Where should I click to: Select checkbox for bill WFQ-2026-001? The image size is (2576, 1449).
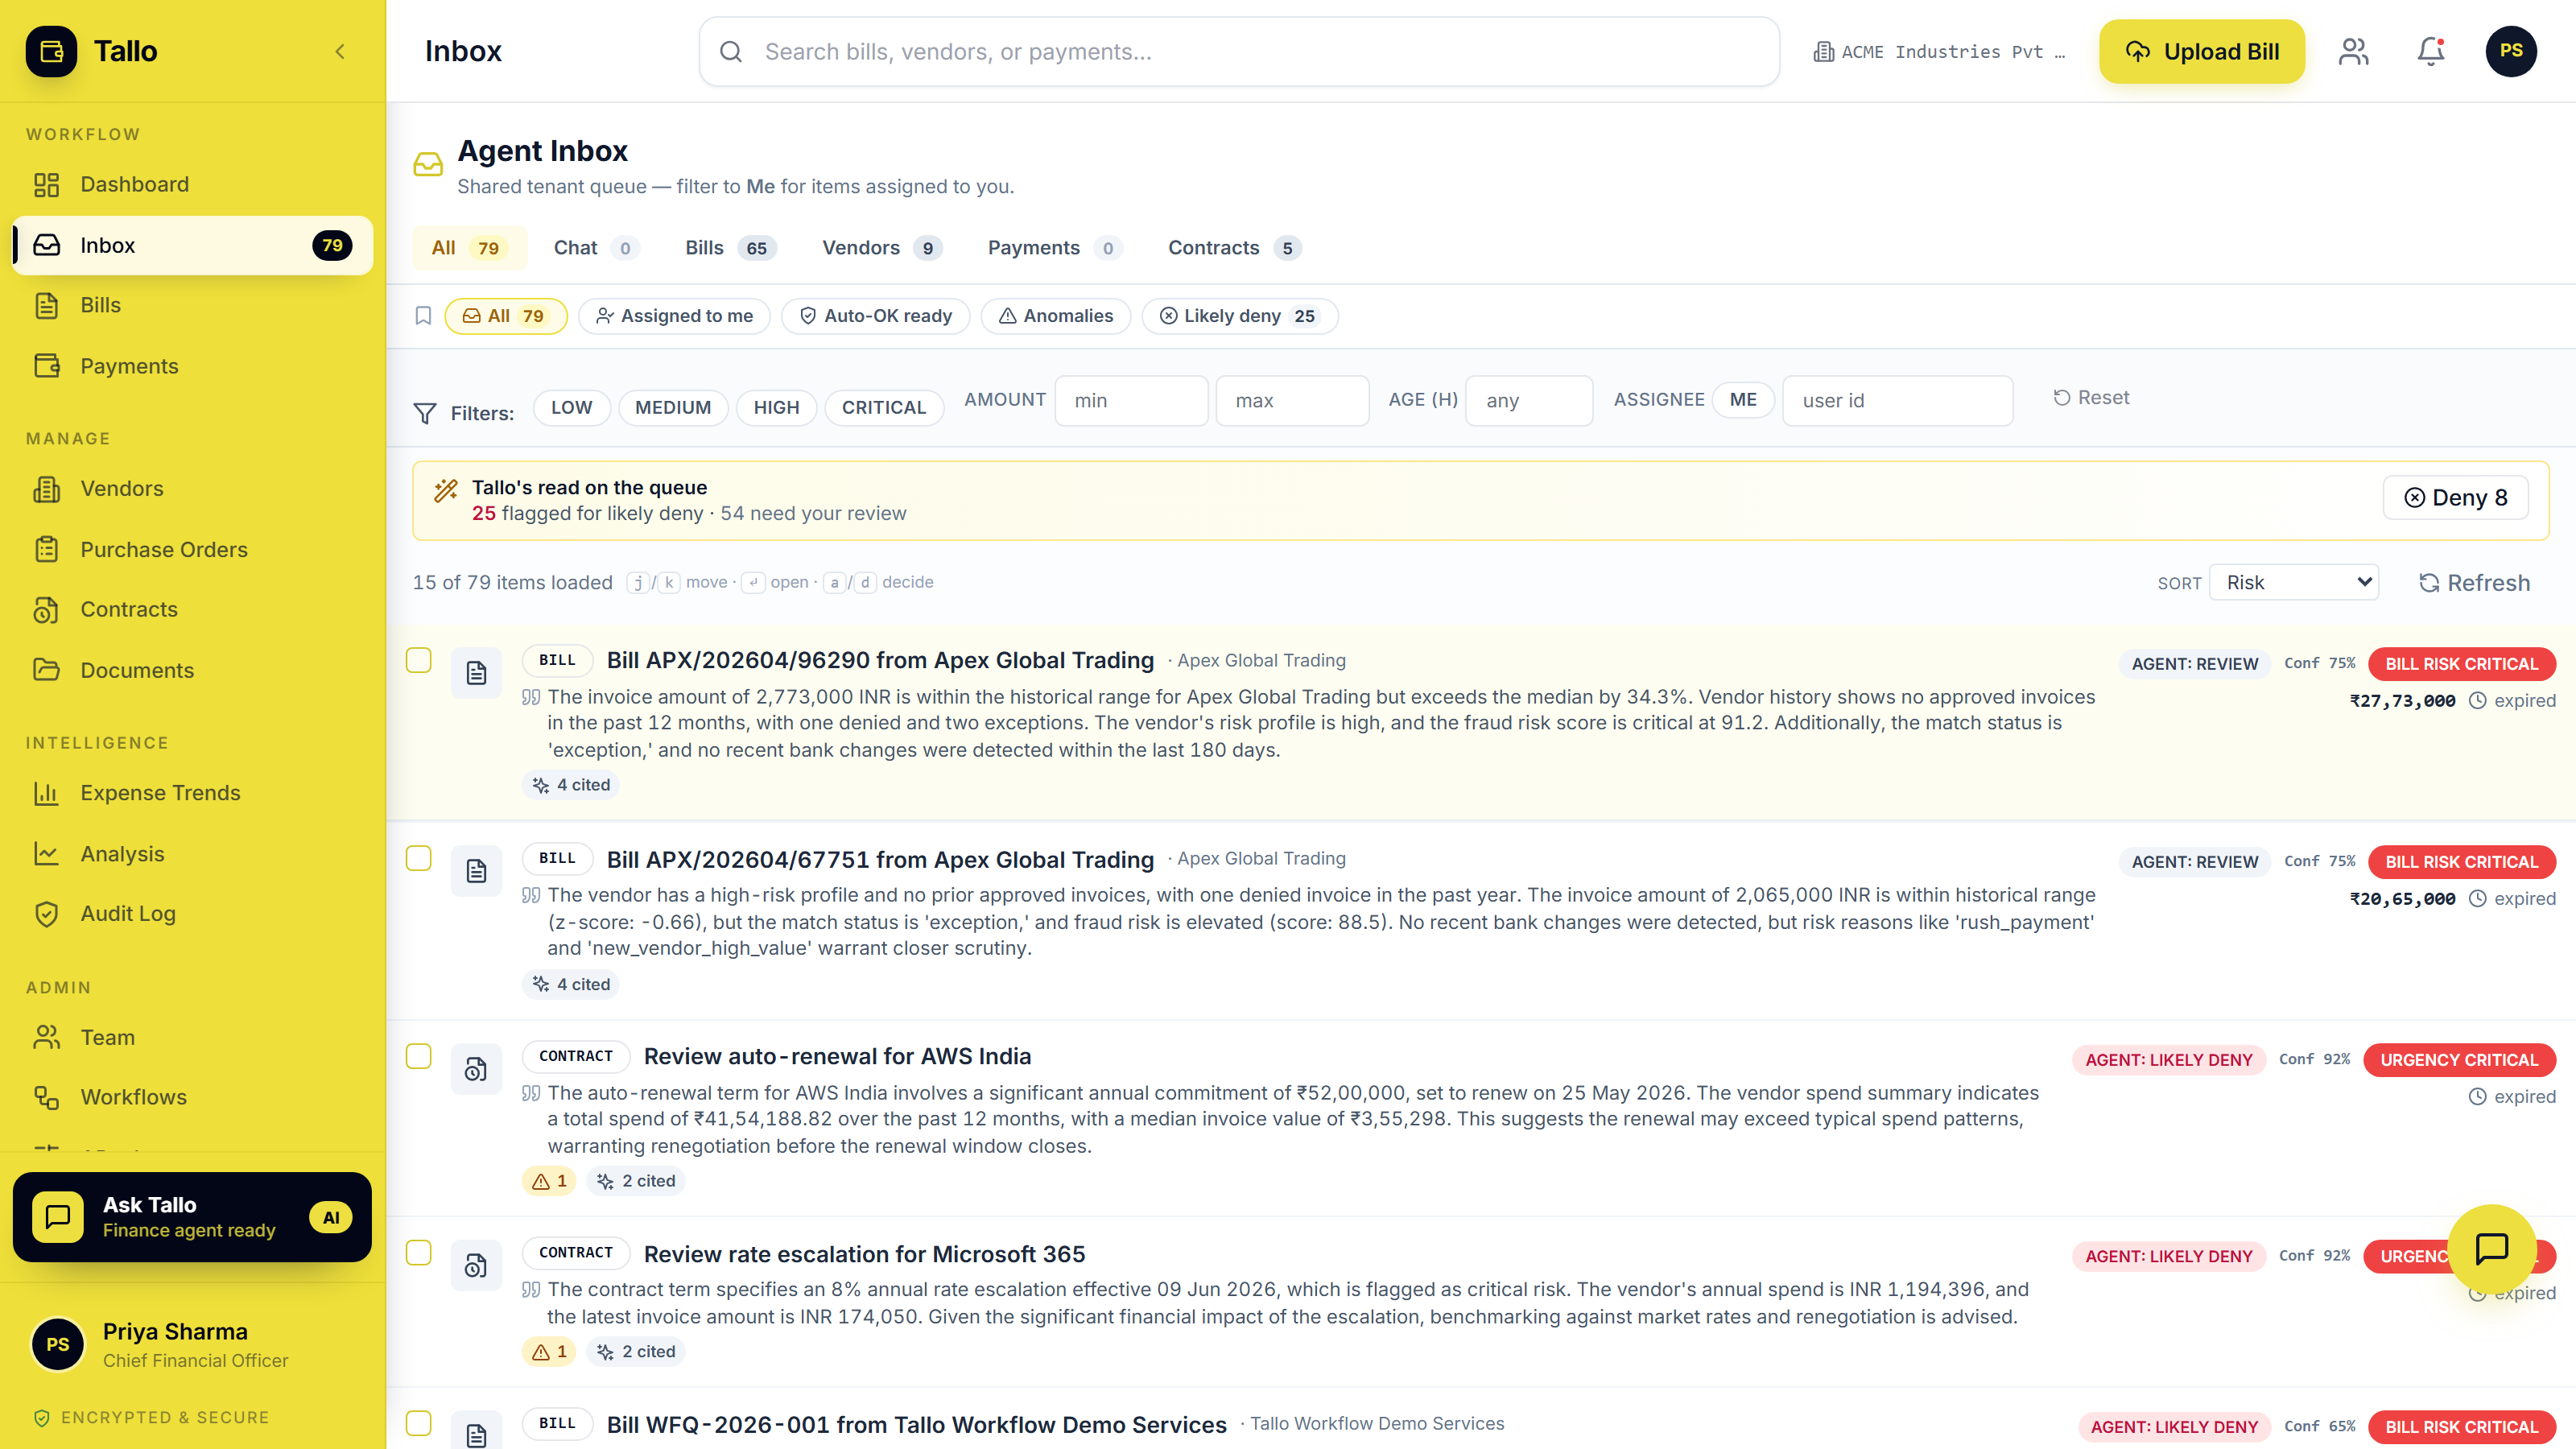[x=419, y=1423]
